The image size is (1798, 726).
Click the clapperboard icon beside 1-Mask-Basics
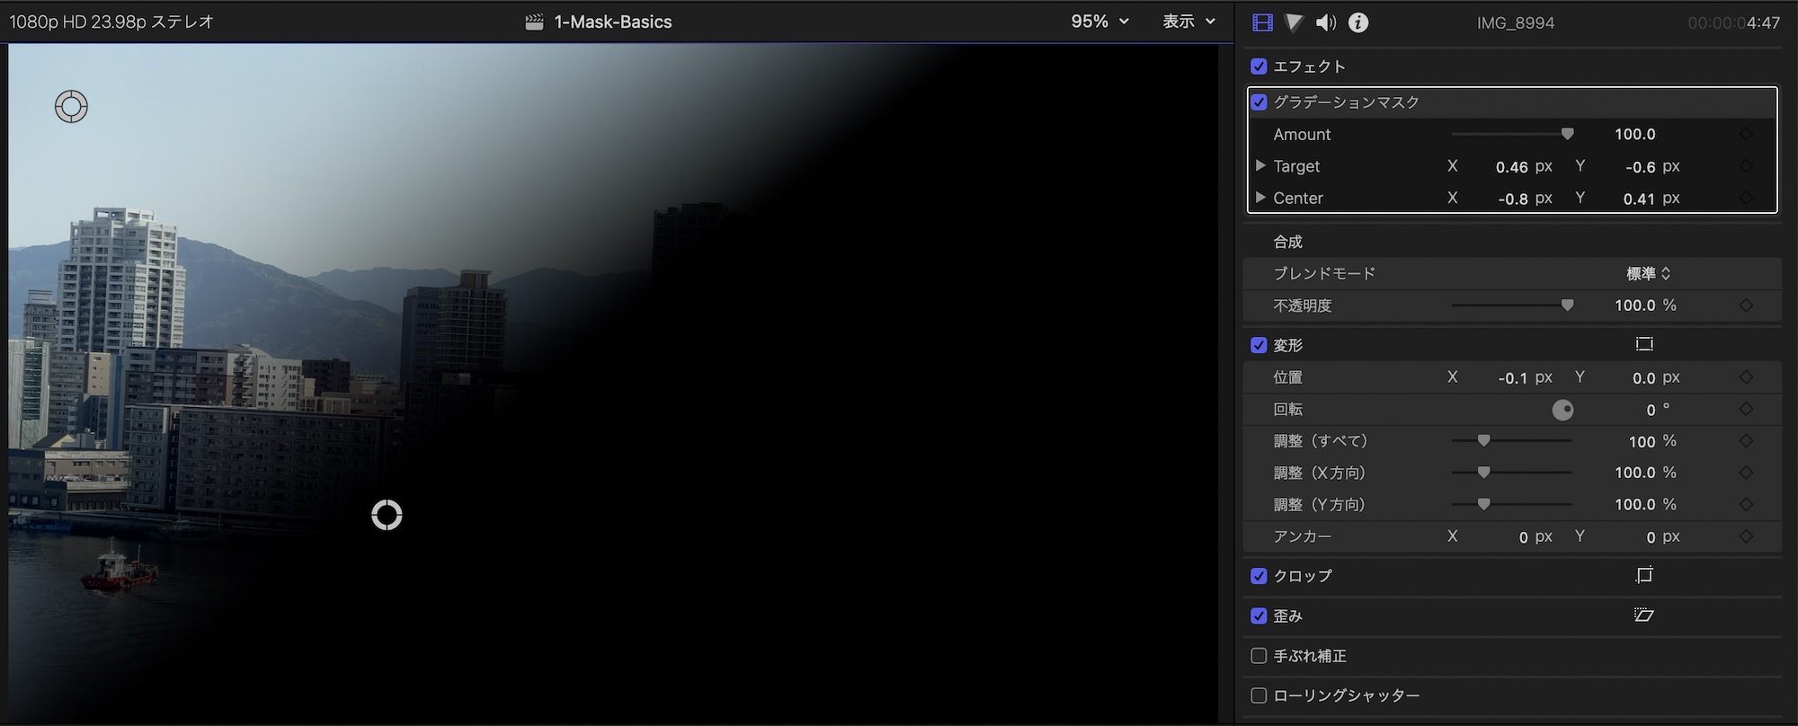[535, 22]
